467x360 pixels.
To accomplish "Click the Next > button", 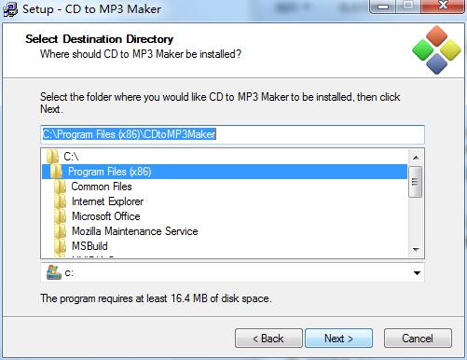I will pos(338,338).
